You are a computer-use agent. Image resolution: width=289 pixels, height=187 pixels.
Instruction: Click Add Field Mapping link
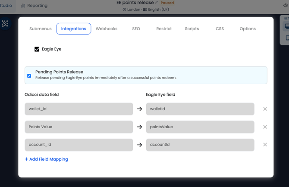(47, 159)
